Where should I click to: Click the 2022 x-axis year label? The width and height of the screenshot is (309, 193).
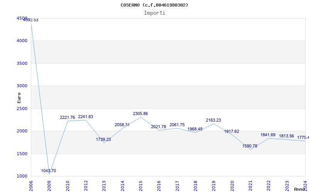[268, 186]
